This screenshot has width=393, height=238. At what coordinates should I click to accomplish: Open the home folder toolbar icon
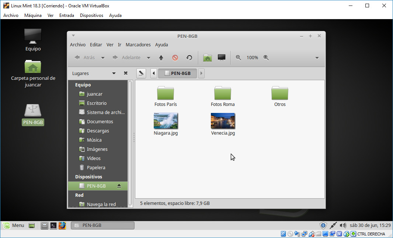click(x=208, y=58)
